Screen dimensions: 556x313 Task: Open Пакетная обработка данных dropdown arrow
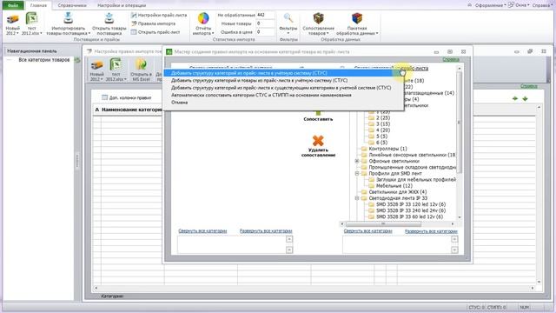click(377, 33)
